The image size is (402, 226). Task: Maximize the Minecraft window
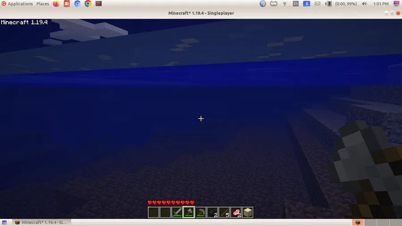click(392, 13)
